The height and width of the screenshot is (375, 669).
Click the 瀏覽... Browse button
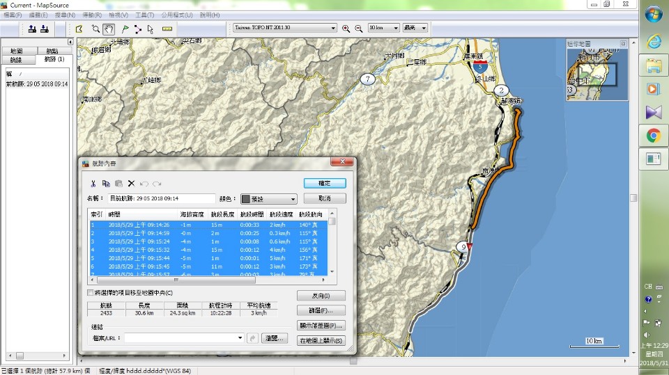tap(275, 338)
